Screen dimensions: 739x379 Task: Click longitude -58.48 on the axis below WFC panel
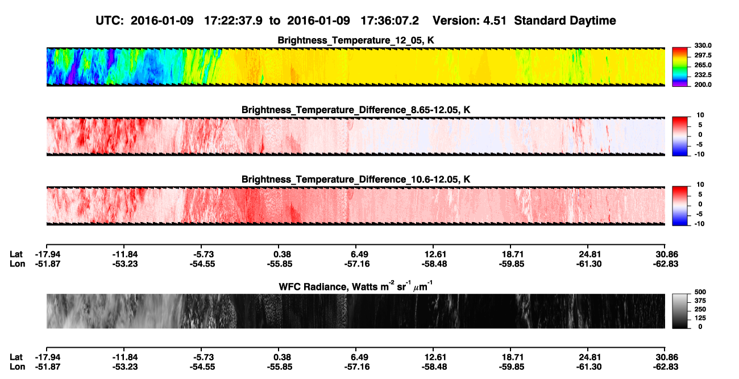pos(433,366)
